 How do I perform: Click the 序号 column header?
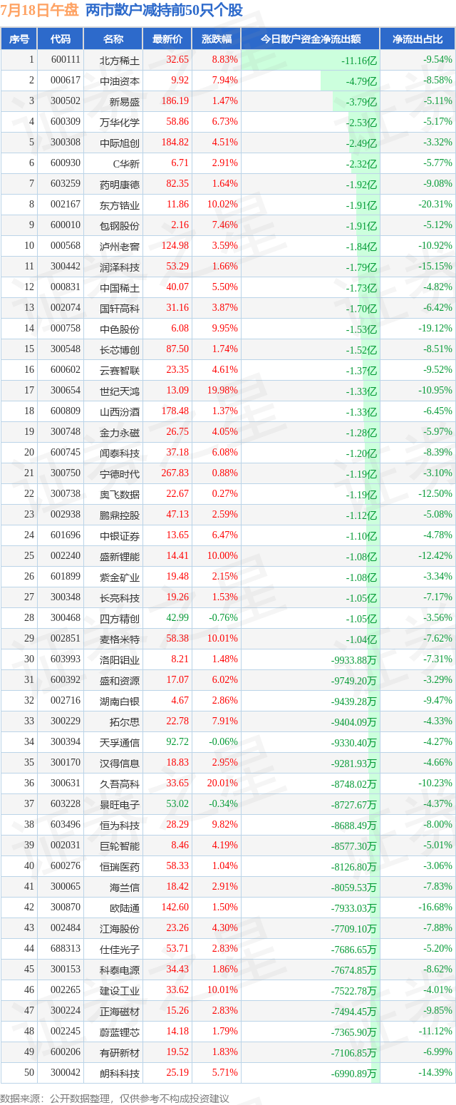(x=19, y=39)
